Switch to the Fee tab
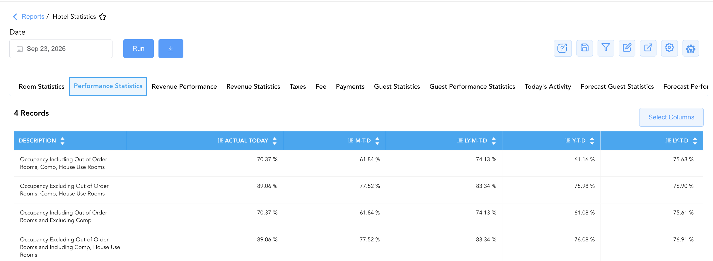 pyautogui.click(x=321, y=87)
